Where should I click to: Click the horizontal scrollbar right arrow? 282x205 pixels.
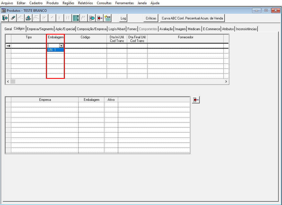coord(226,81)
